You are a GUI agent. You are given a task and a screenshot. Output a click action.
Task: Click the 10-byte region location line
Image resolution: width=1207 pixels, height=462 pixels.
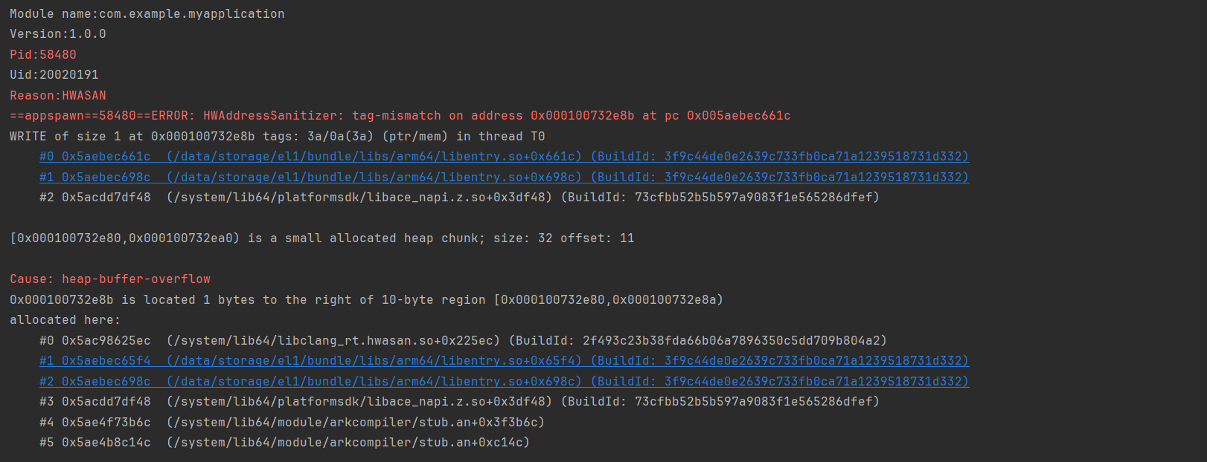point(366,300)
